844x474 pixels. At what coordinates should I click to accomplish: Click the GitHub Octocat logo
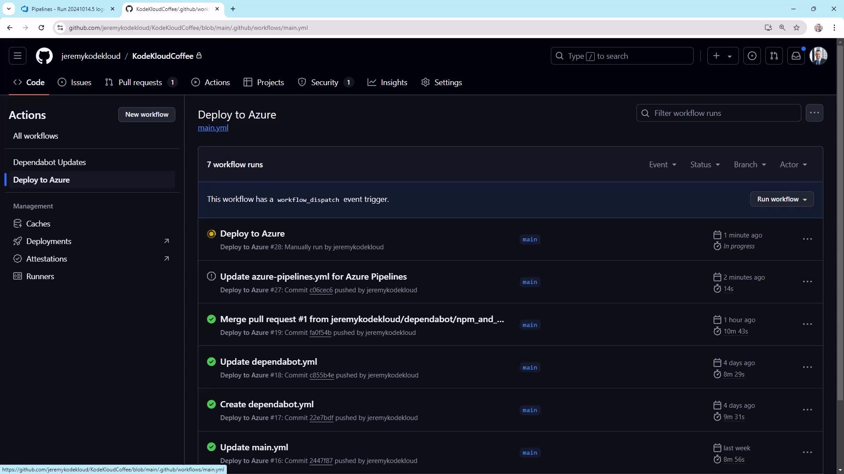click(44, 56)
